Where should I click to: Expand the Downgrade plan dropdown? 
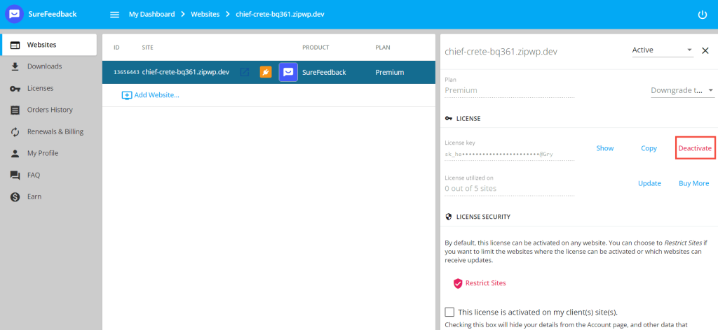coord(682,90)
